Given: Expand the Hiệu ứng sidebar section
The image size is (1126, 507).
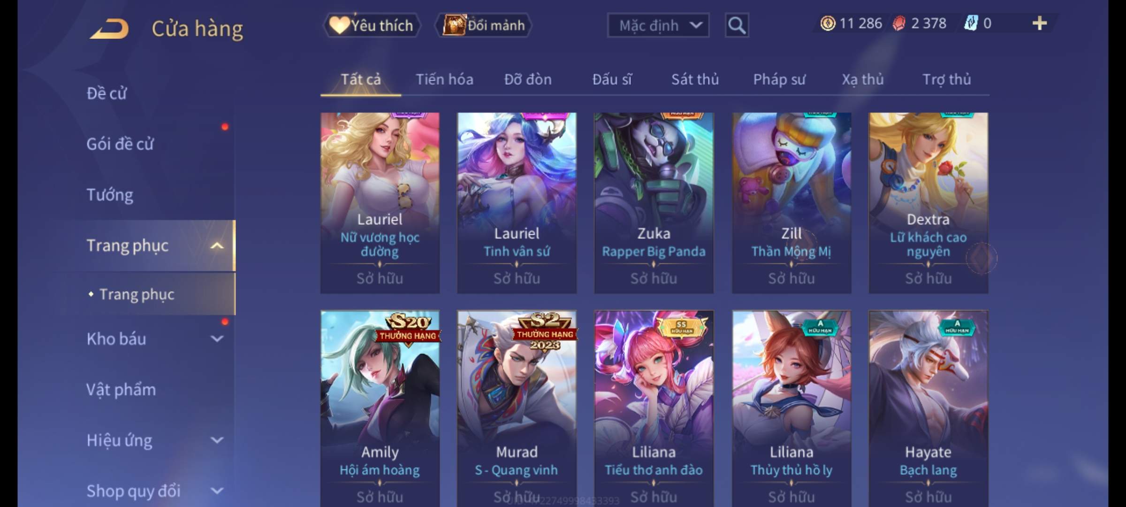Looking at the screenshot, I should click(217, 440).
